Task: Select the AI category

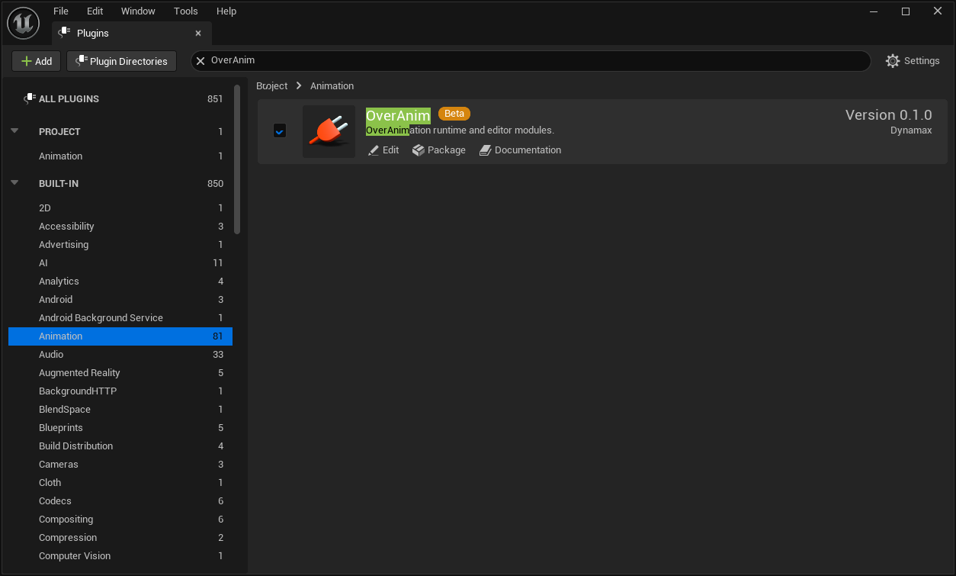Action: point(120,262)
